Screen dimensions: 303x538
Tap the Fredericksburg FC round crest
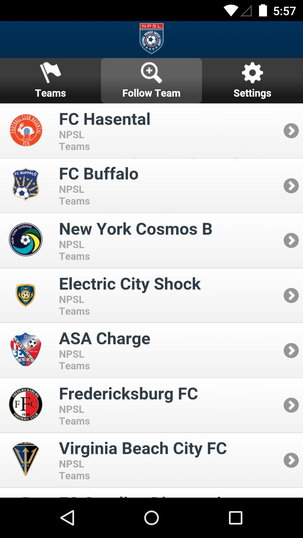point(26,404)
